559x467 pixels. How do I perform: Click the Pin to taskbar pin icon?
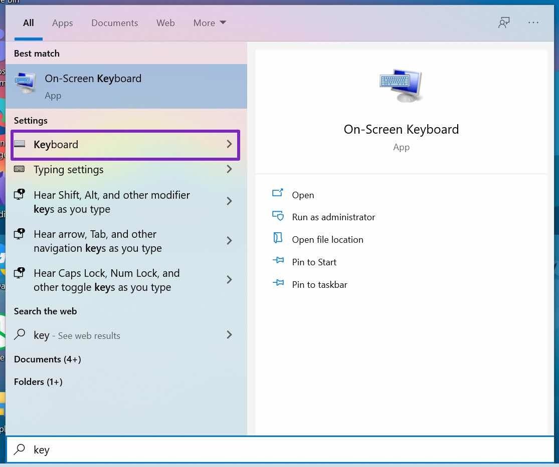[x=278, y=283]
